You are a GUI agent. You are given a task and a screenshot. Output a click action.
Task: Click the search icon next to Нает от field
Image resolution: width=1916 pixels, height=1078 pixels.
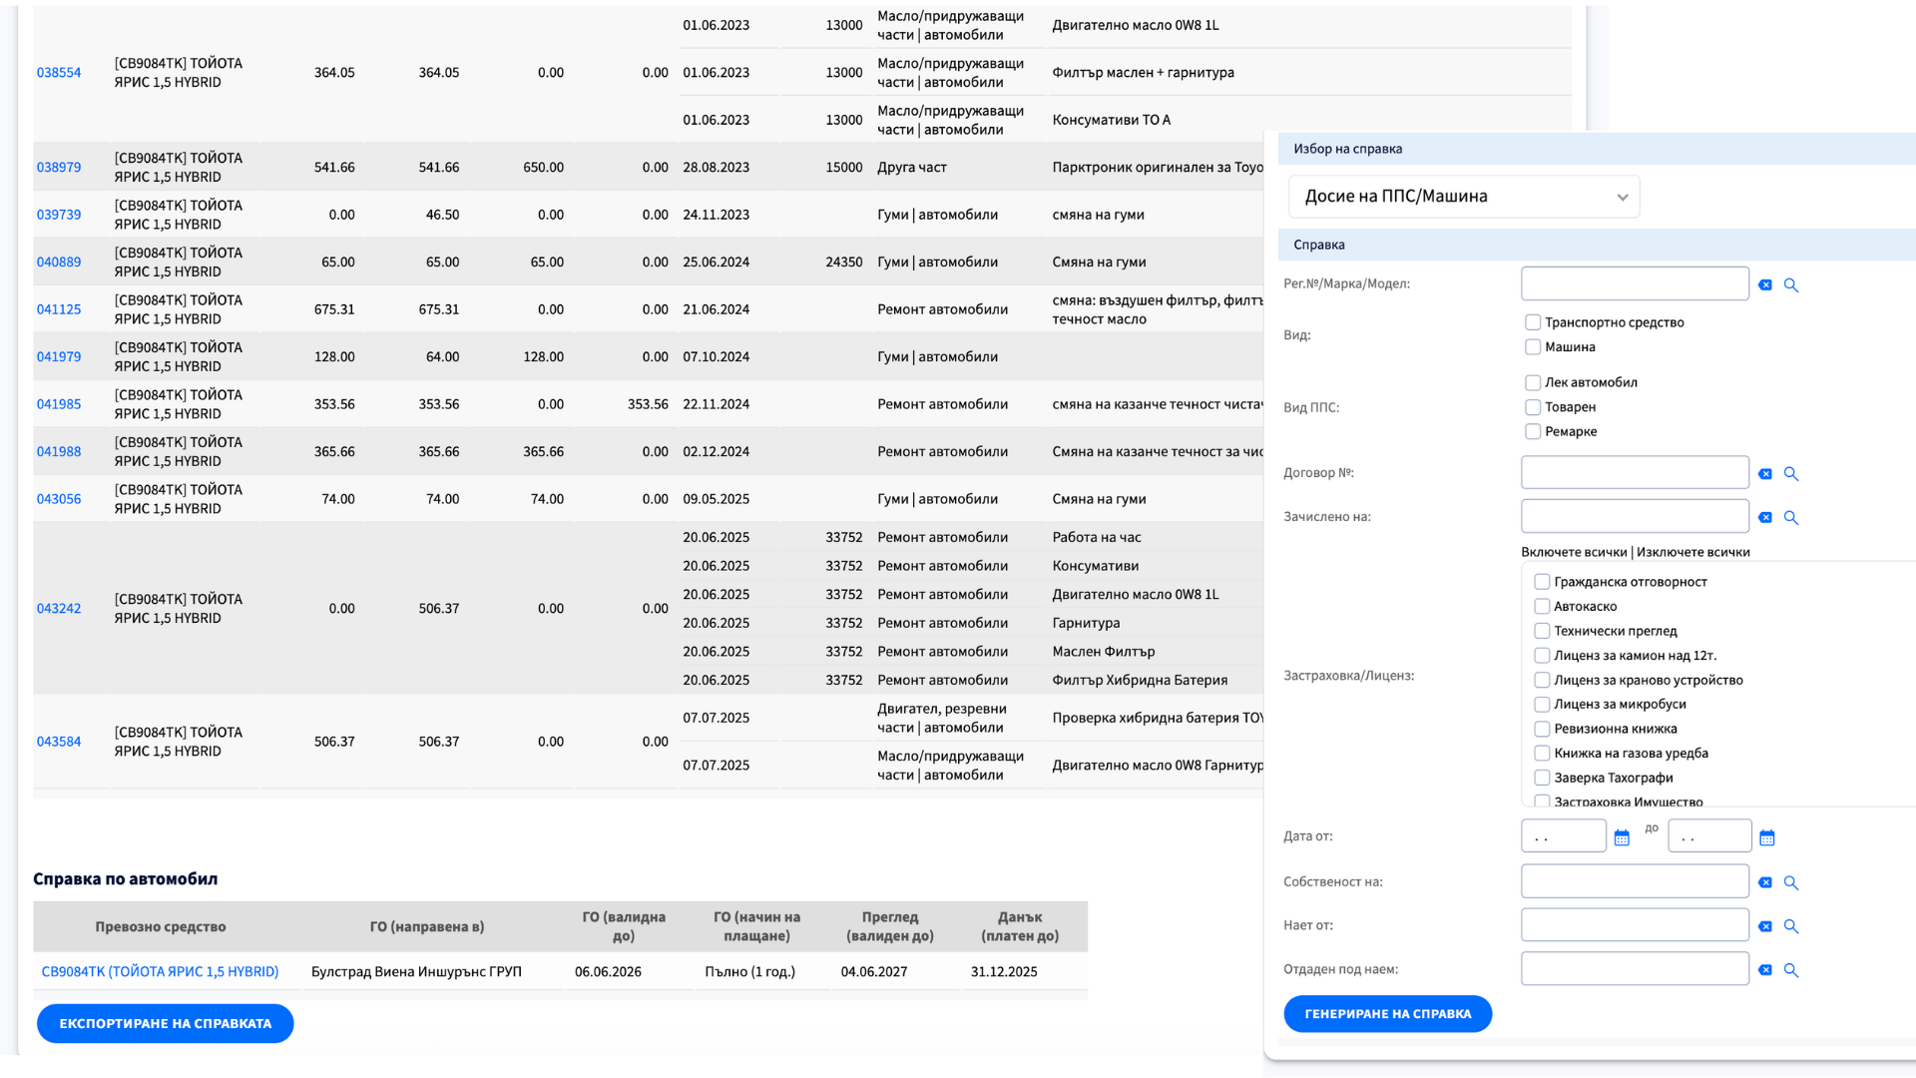point(1791,927)
